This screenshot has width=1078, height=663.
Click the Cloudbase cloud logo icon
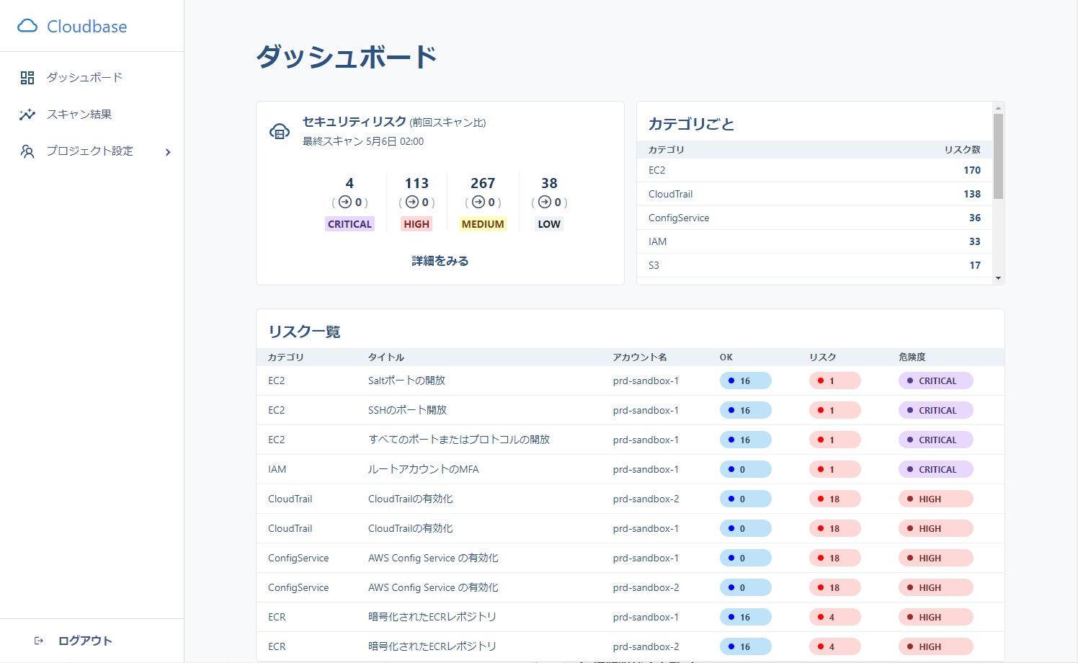(27, 26)
